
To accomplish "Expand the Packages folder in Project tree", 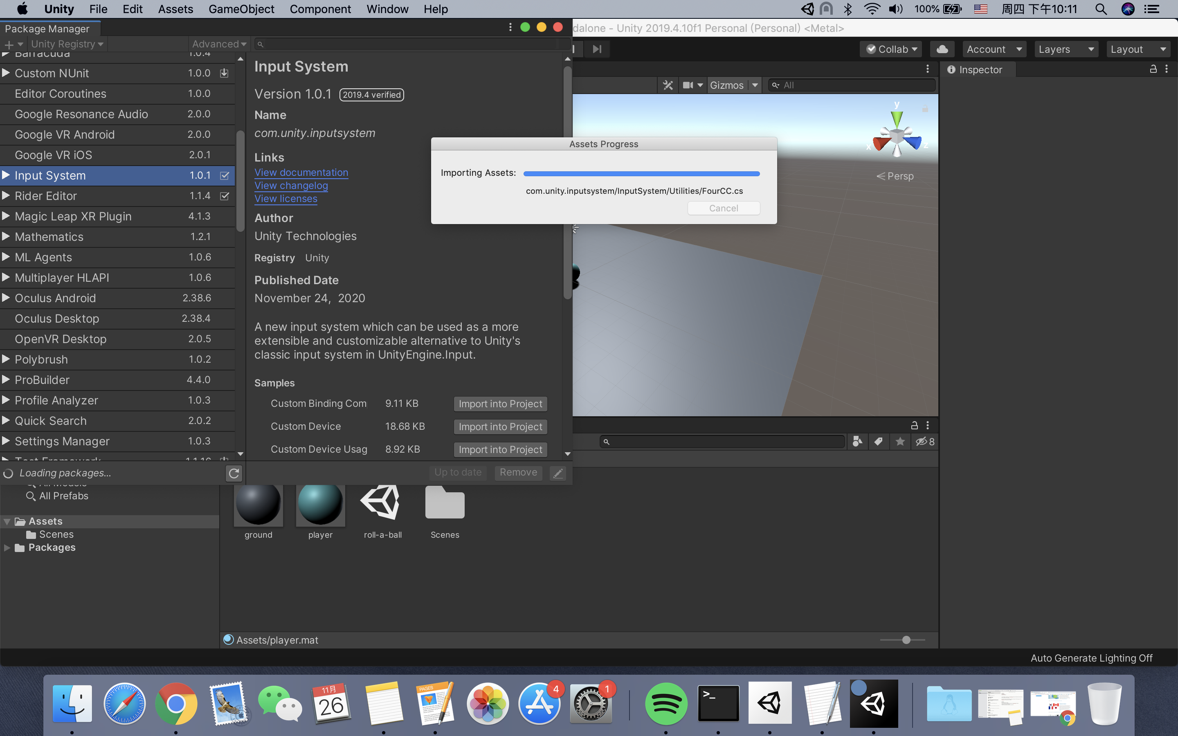I will pyautogui.click(x=7, y=548).
